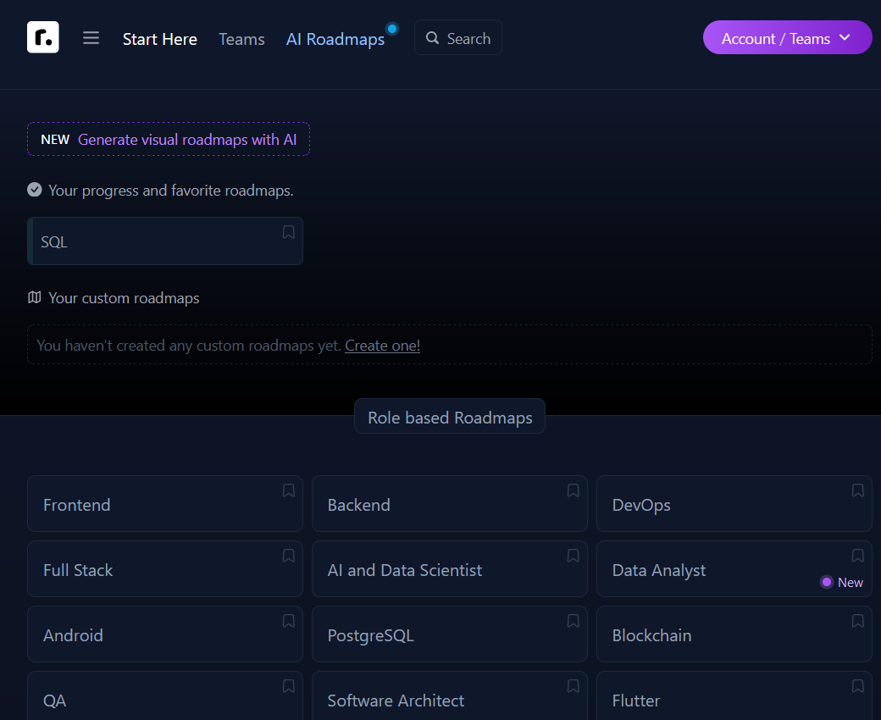Open the AI Roadmaps page
881x720 pixels.
click(x=335, y=38)
